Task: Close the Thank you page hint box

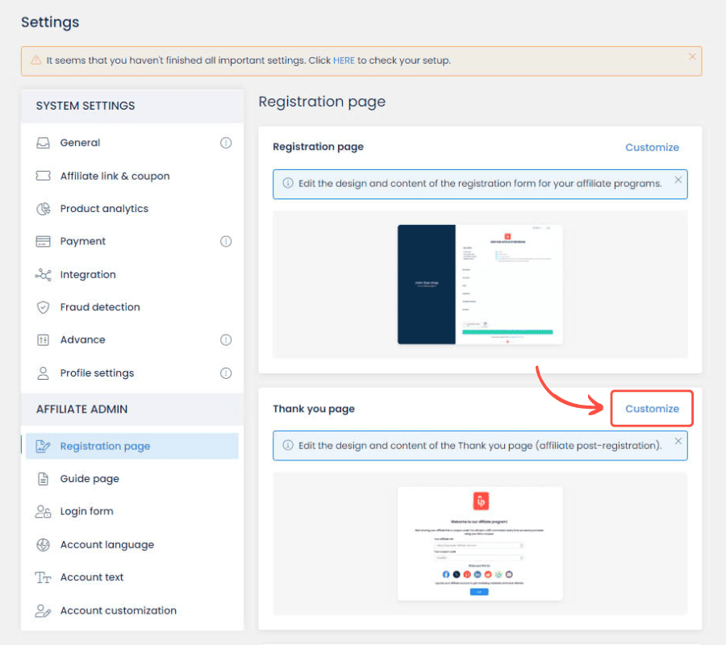Action: [678, 441]
